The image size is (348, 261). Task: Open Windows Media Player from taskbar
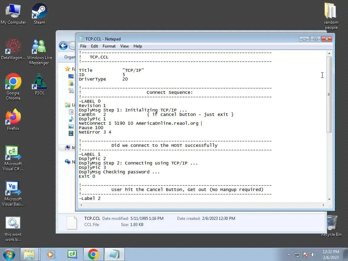pyautogui.click(x=51, y=254)
